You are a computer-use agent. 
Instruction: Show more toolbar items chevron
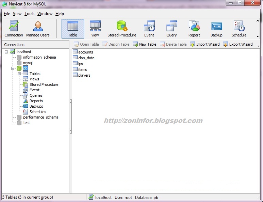tap(258, 21)
